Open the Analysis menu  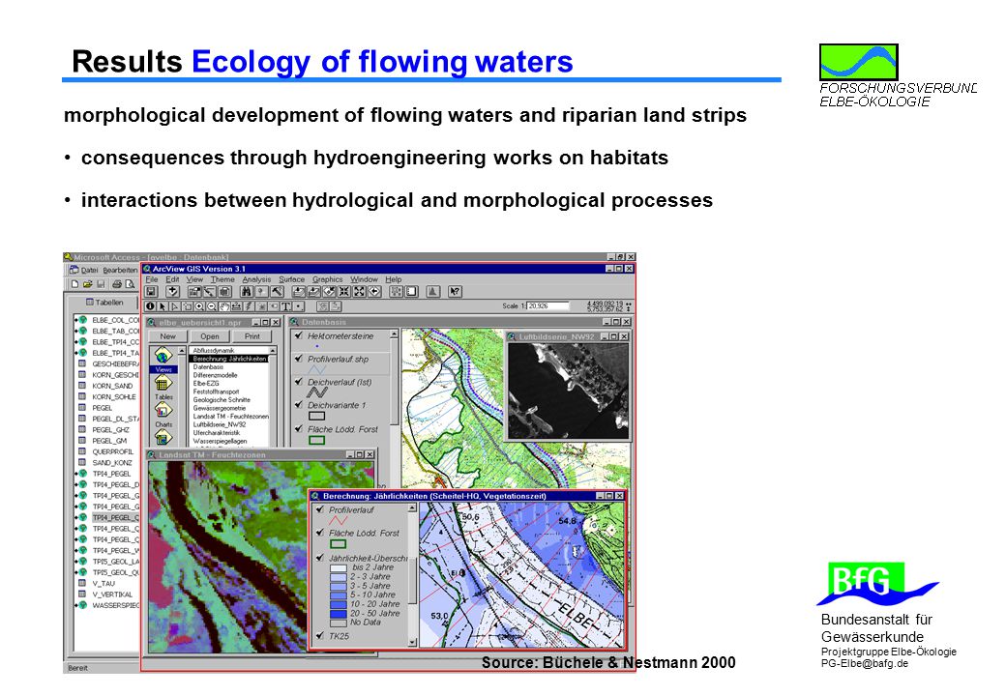(x=256, y=279)
